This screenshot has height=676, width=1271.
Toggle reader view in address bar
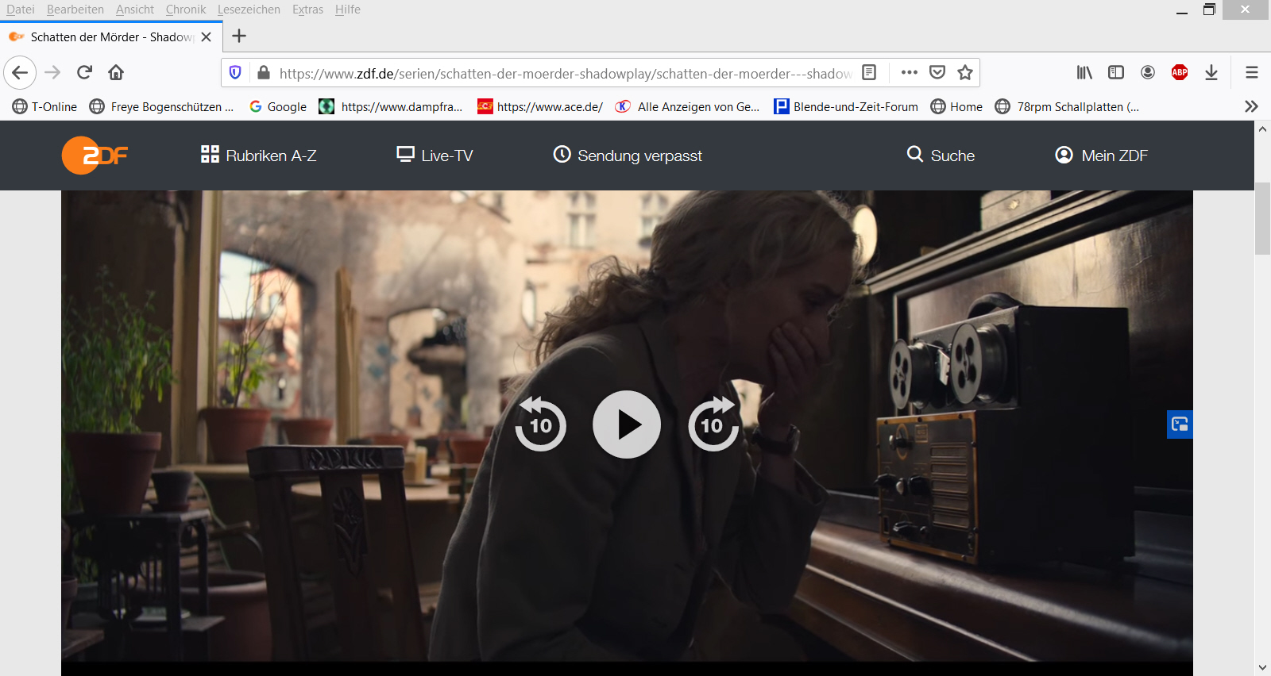point(869,73)
